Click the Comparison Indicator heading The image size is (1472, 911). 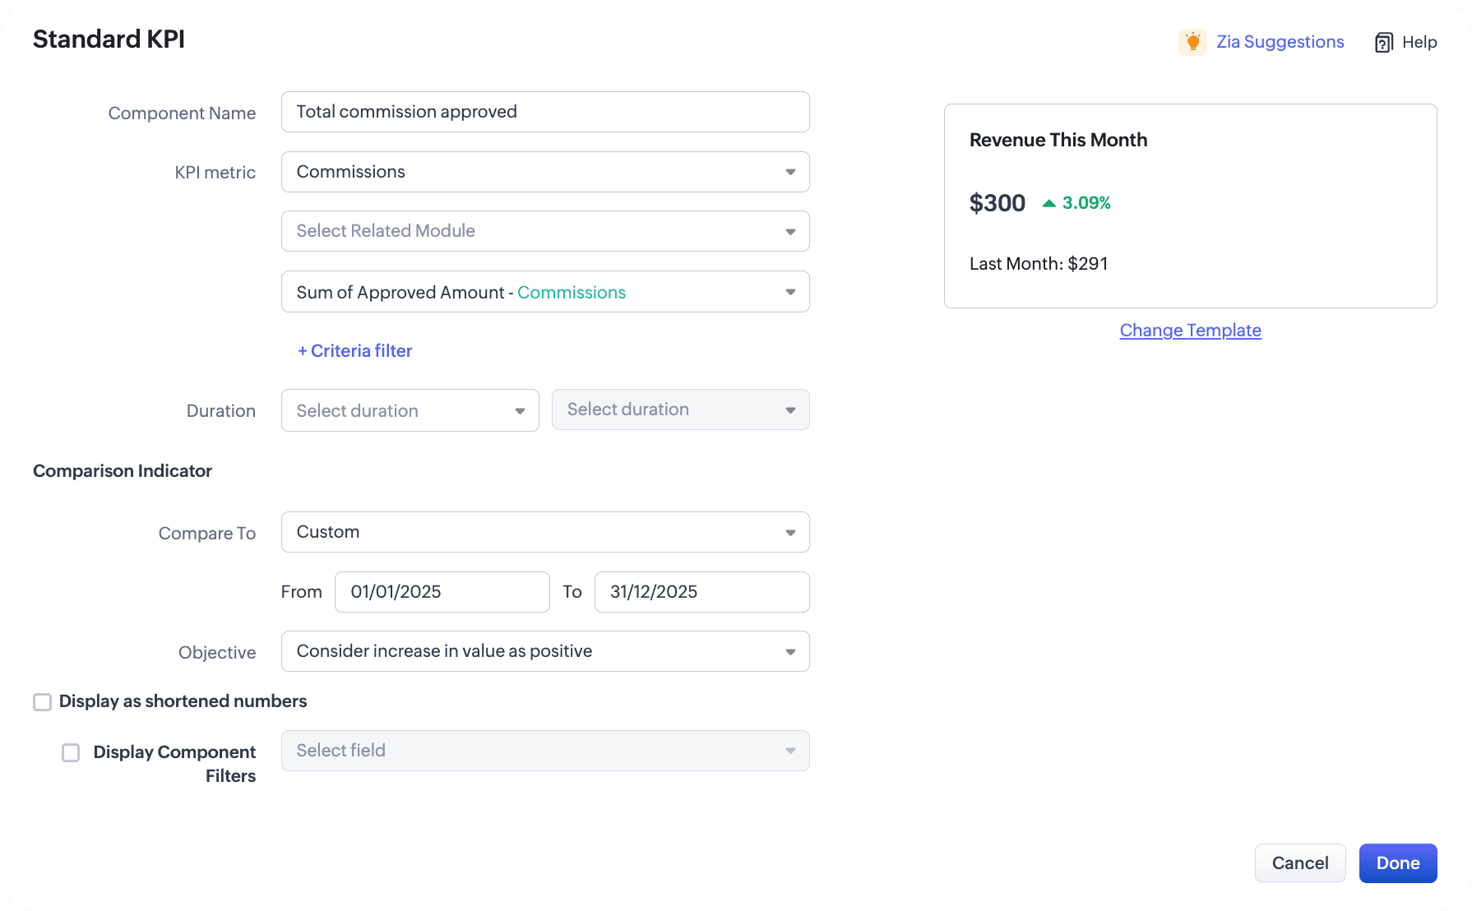[x=123, y=471]
